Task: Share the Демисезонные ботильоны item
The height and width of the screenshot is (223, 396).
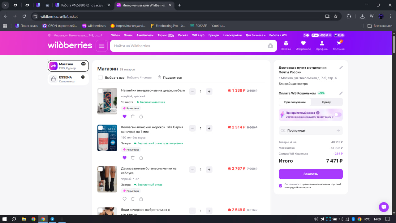Action: coord(141,199)
